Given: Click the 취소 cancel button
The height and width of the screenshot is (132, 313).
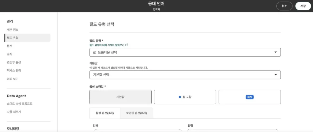Looking at the screenshot, I should point(284,6).
